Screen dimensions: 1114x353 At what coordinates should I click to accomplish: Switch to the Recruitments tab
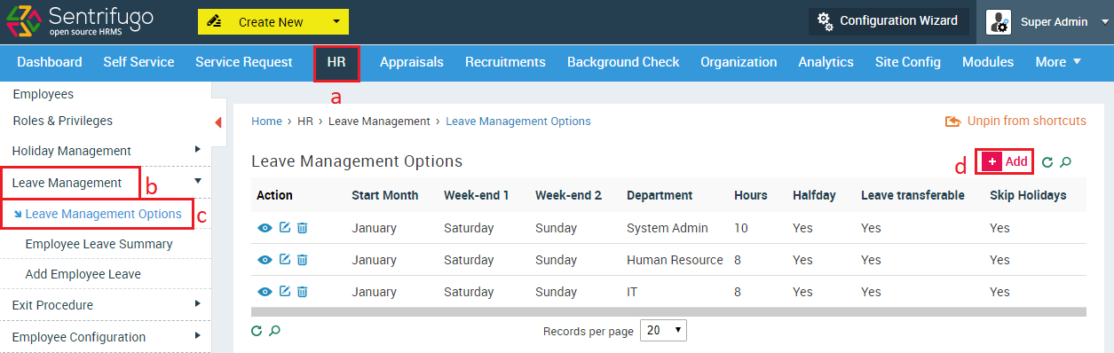(x=505, y=62)
